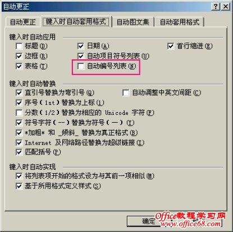Enable 自动编号列表 checkbox
The image size is (233, 232).
coord(81,66)
